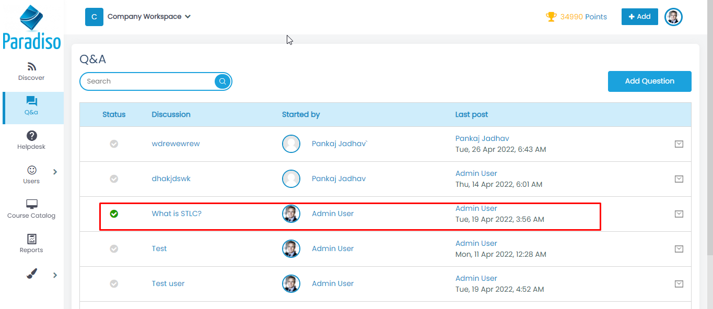Expand the paintbrush menu chevron
The height and width of the screenshot is (309, 713).
click(x=55, y=275)
